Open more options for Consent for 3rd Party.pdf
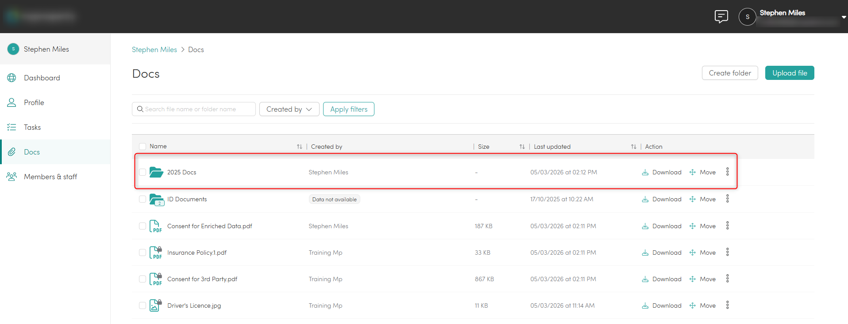This screenshot has width=848, height=324. (727, 279)
